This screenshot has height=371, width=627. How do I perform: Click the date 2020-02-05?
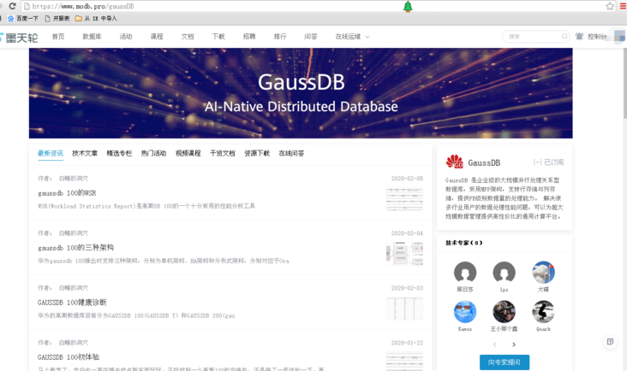click(x=407, y=179)
